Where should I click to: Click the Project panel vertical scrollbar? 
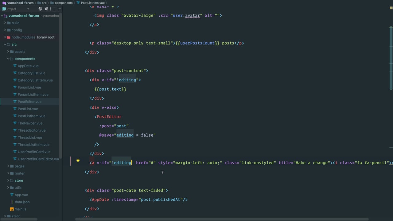(x=61, y=86)
